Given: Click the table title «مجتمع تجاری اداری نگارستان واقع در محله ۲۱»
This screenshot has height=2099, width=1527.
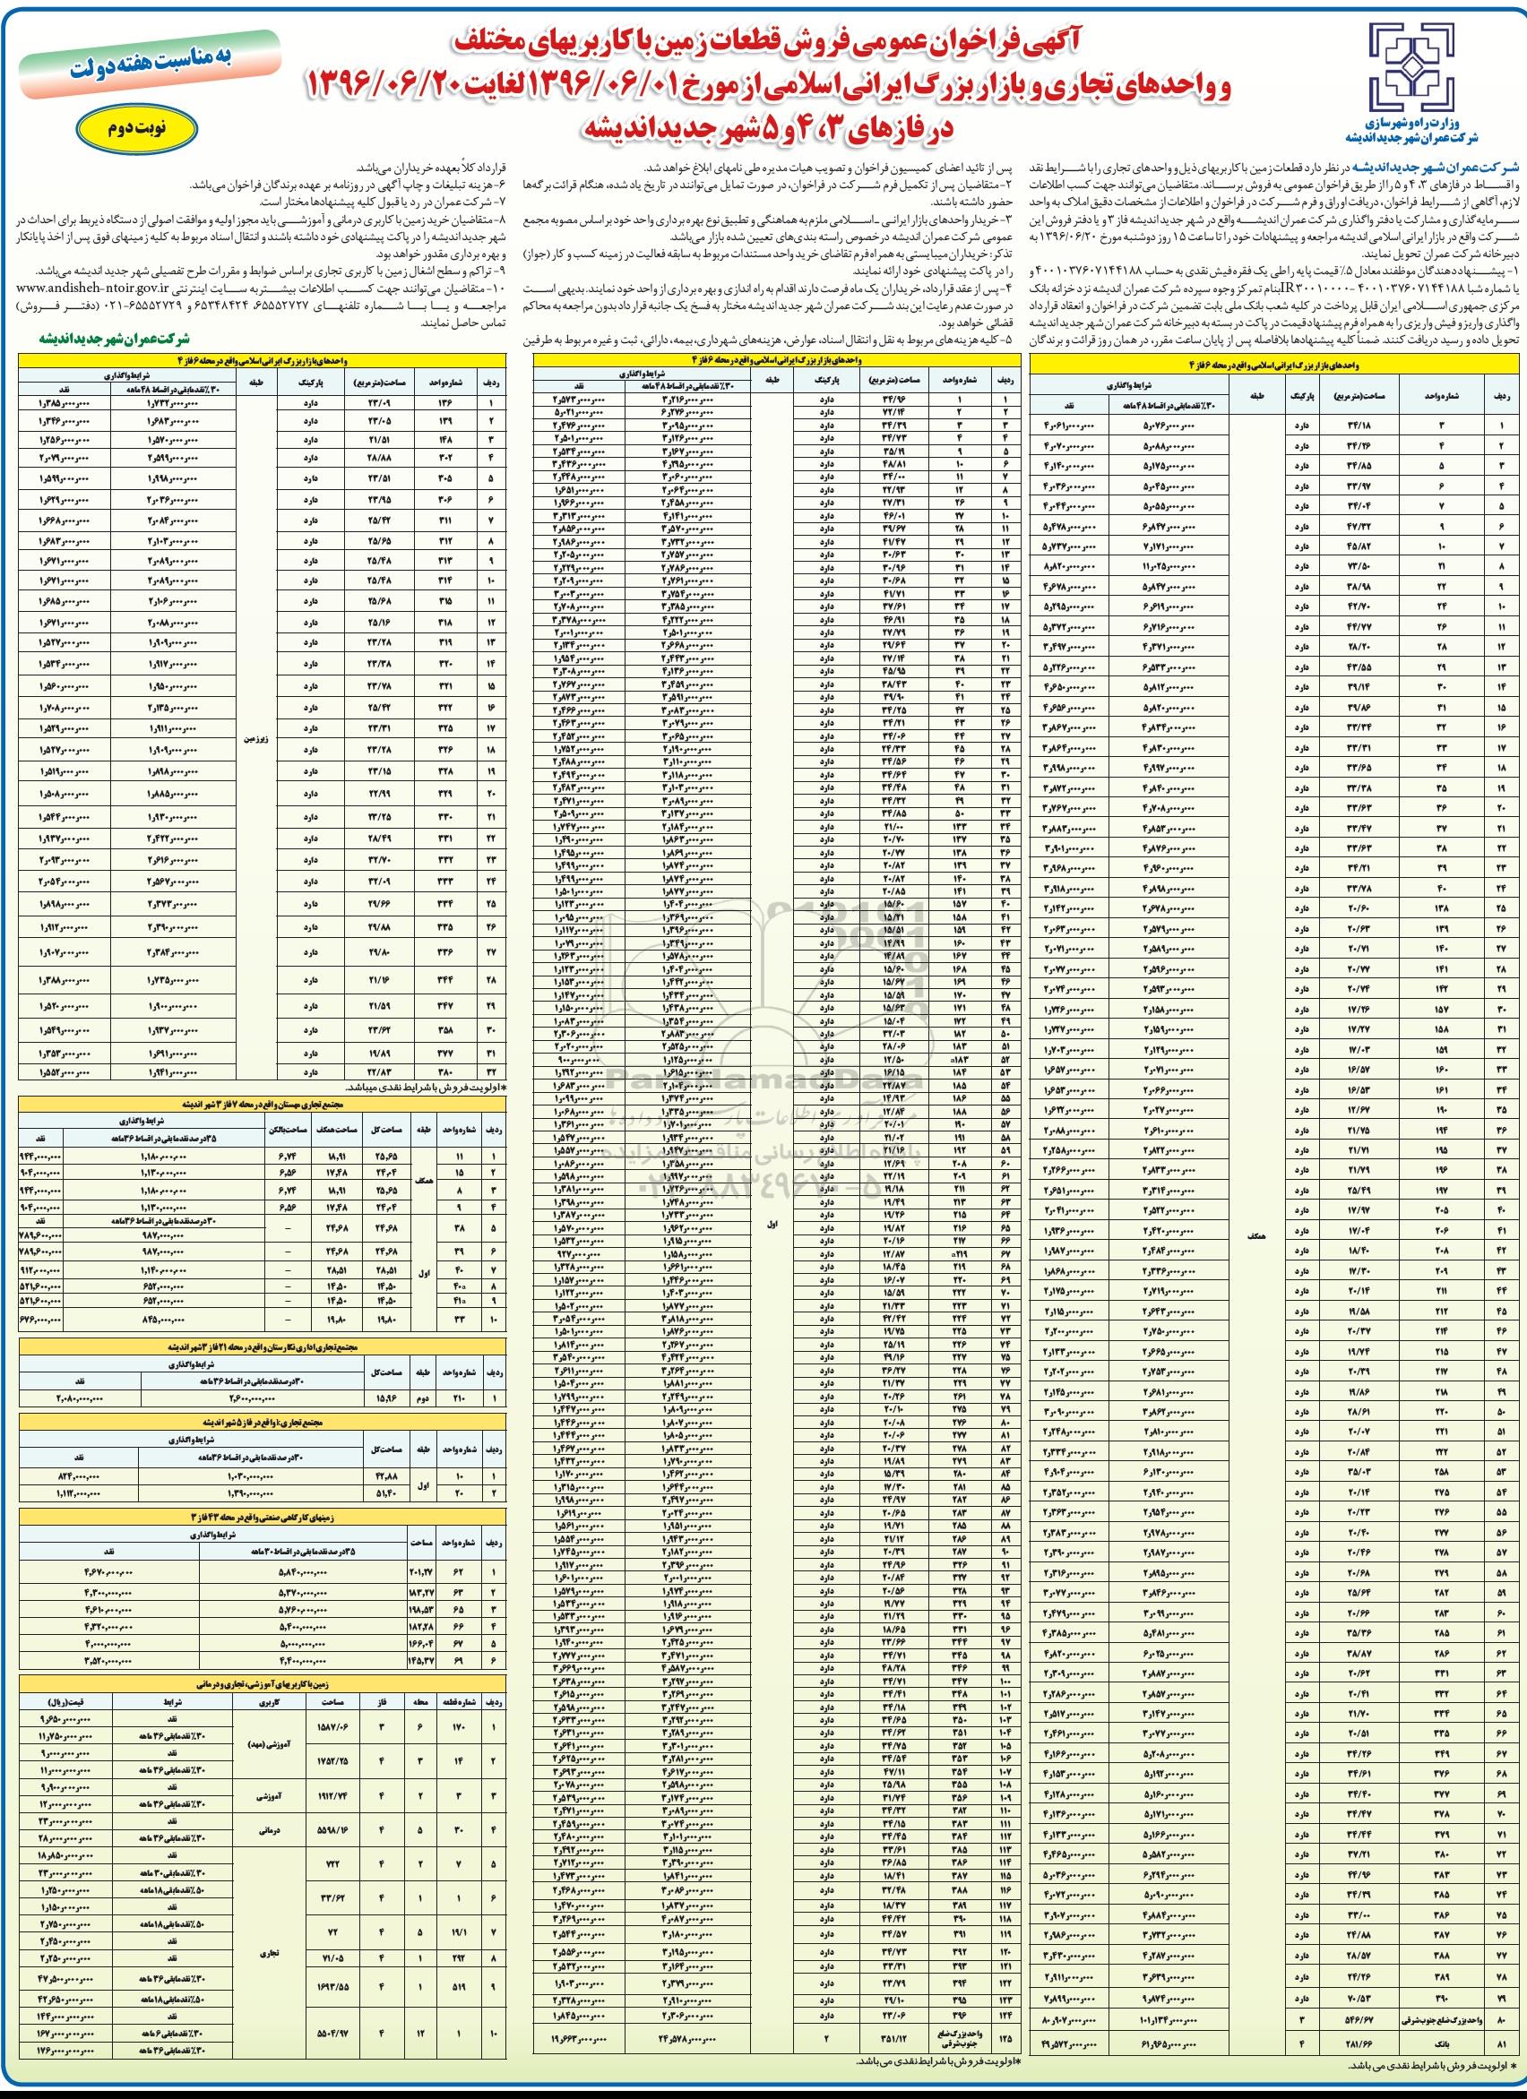Looking at the screenshot, I should pyautogui.click(x=264, y=1347).
